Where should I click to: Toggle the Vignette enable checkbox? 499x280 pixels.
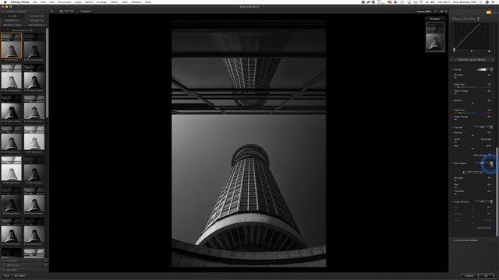[x=491, y=127]
